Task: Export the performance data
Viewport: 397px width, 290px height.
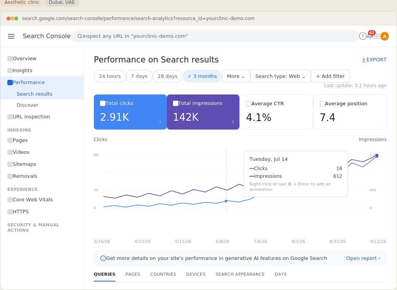Action: coord(374,60)
